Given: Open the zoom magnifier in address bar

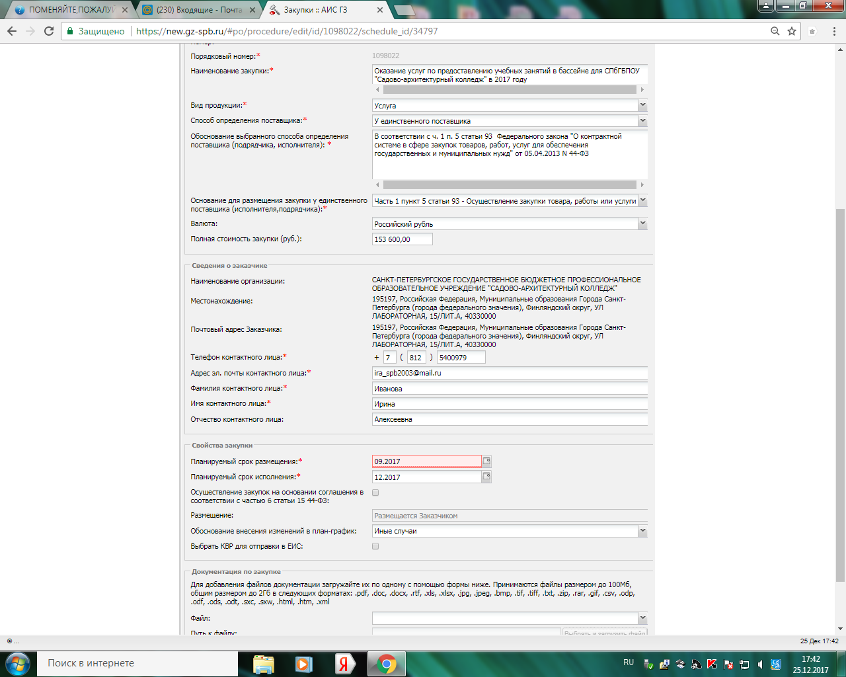Looking at the screenshot, I should (x=775, y=31).
